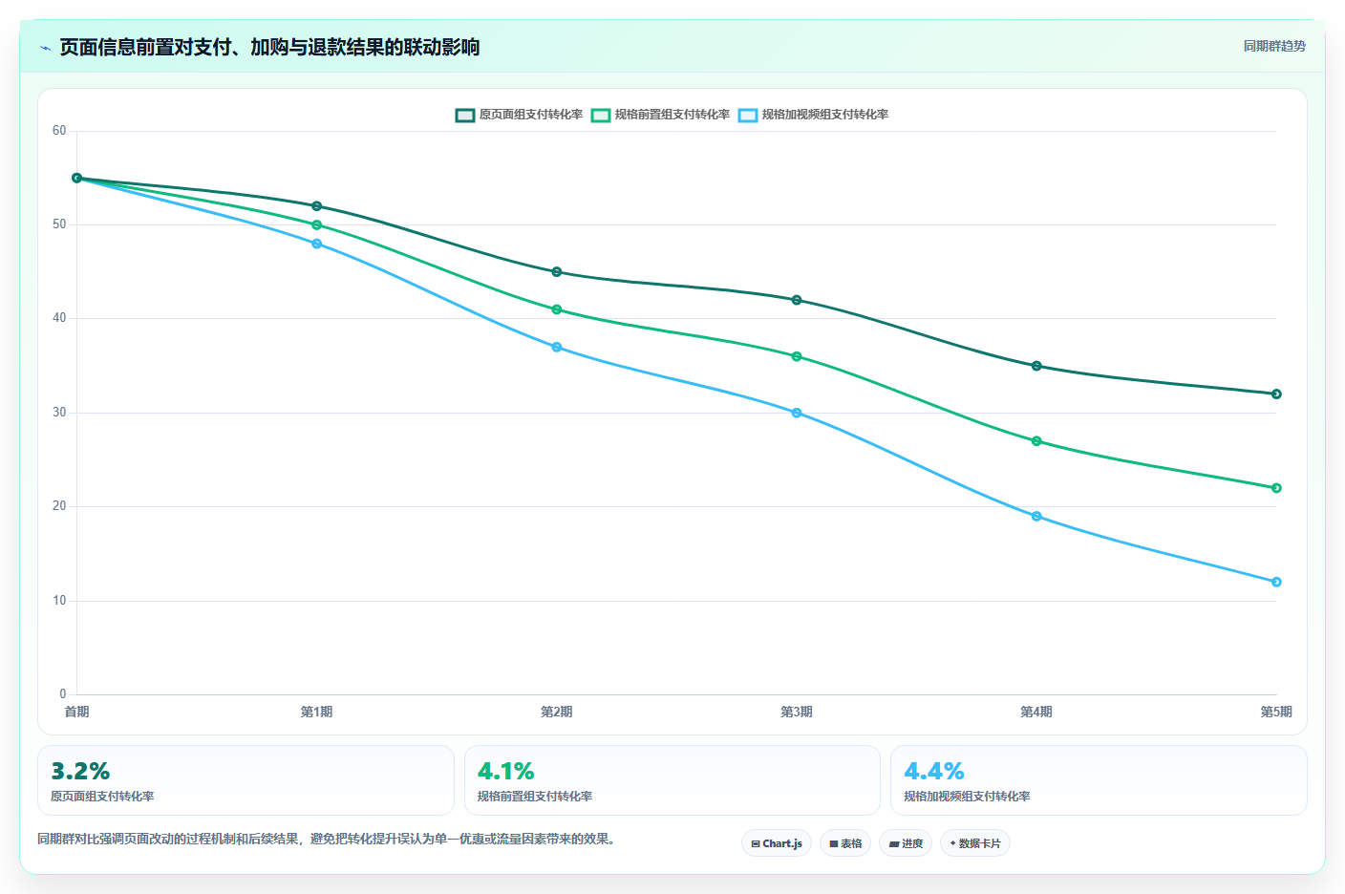Click the dark green data point at 第2期
The height and width of the screenshot is (894, 1345).
[557, 272]
